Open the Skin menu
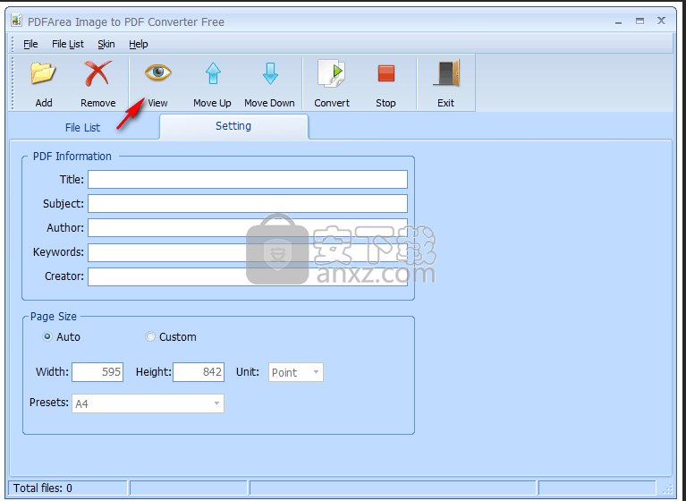This screenshot has height=501, width=686. click(x=106, y=44)
